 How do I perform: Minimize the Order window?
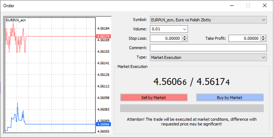[231, 6]
